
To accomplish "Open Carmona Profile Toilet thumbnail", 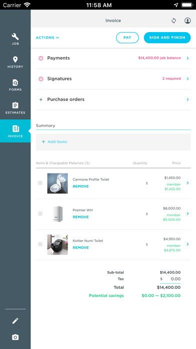I will coord(57,184).
